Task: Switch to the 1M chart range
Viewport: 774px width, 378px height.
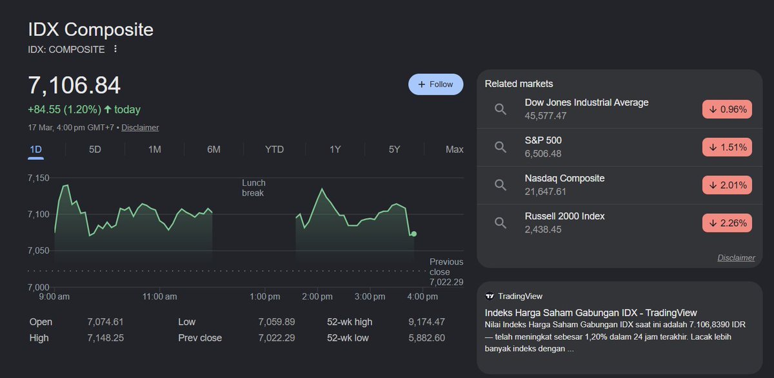Action: click(x=155, y=149)
